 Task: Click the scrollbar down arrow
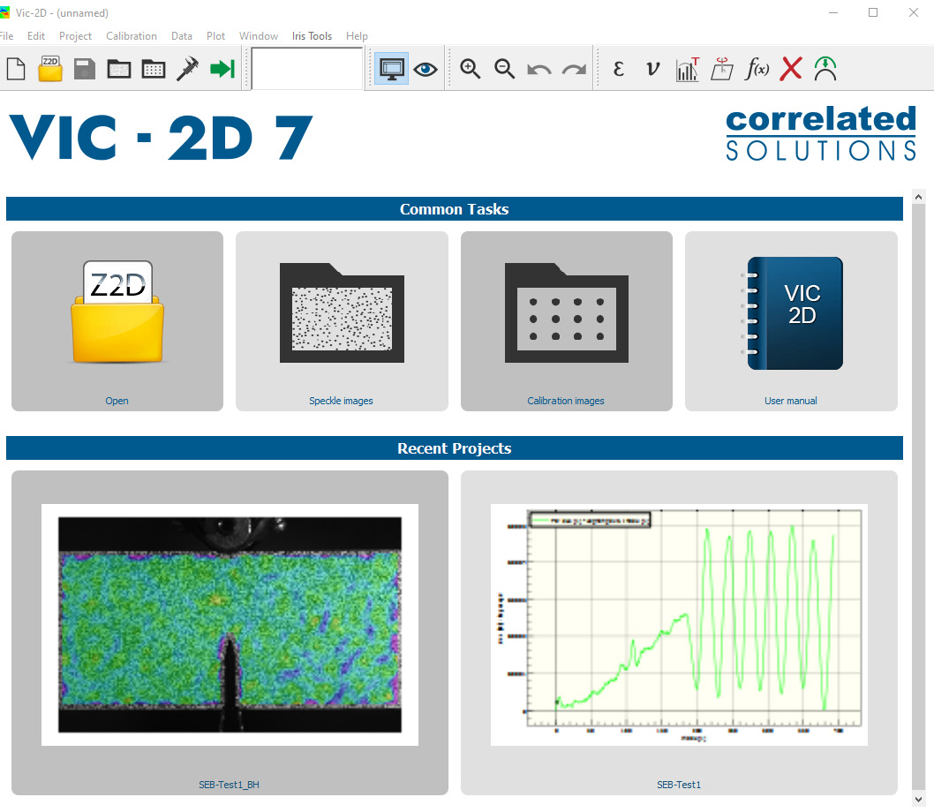(x=918, y=800)
